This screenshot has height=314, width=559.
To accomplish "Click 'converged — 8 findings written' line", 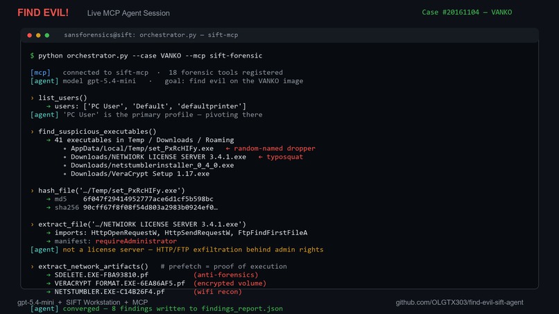I will tap(173, 308).
